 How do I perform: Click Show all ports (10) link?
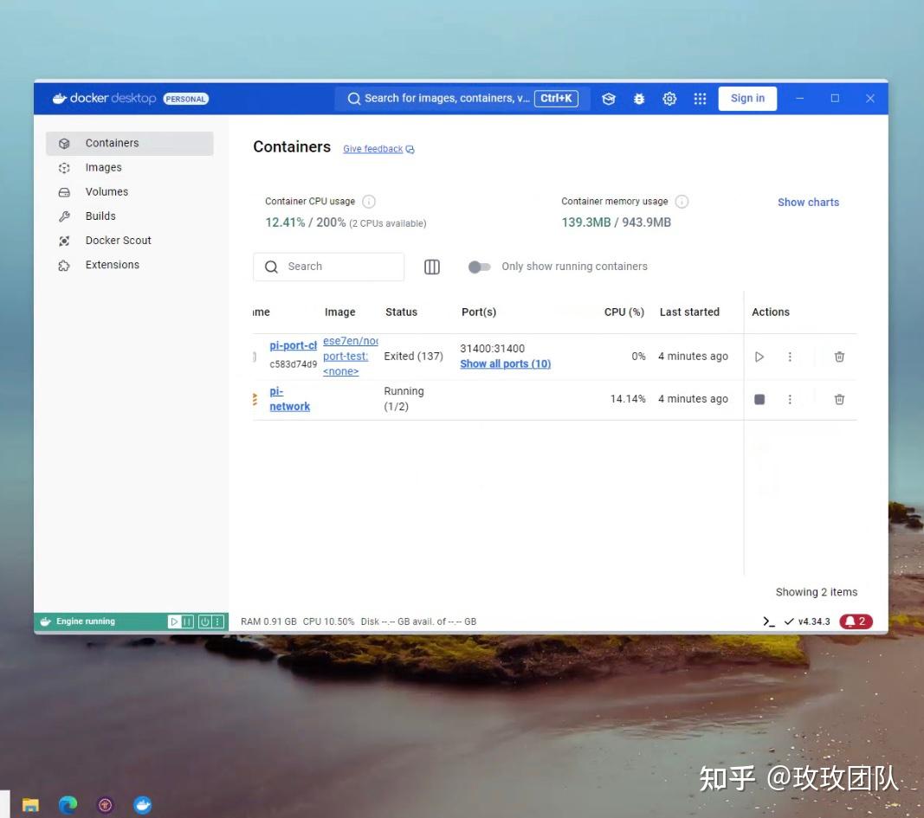(x=506, y=364)
